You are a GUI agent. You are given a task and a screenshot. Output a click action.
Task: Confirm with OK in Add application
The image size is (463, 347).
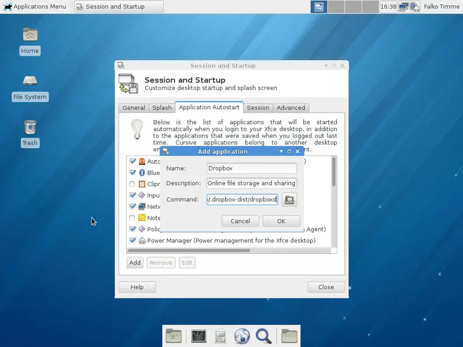click(x=281, y=221)
